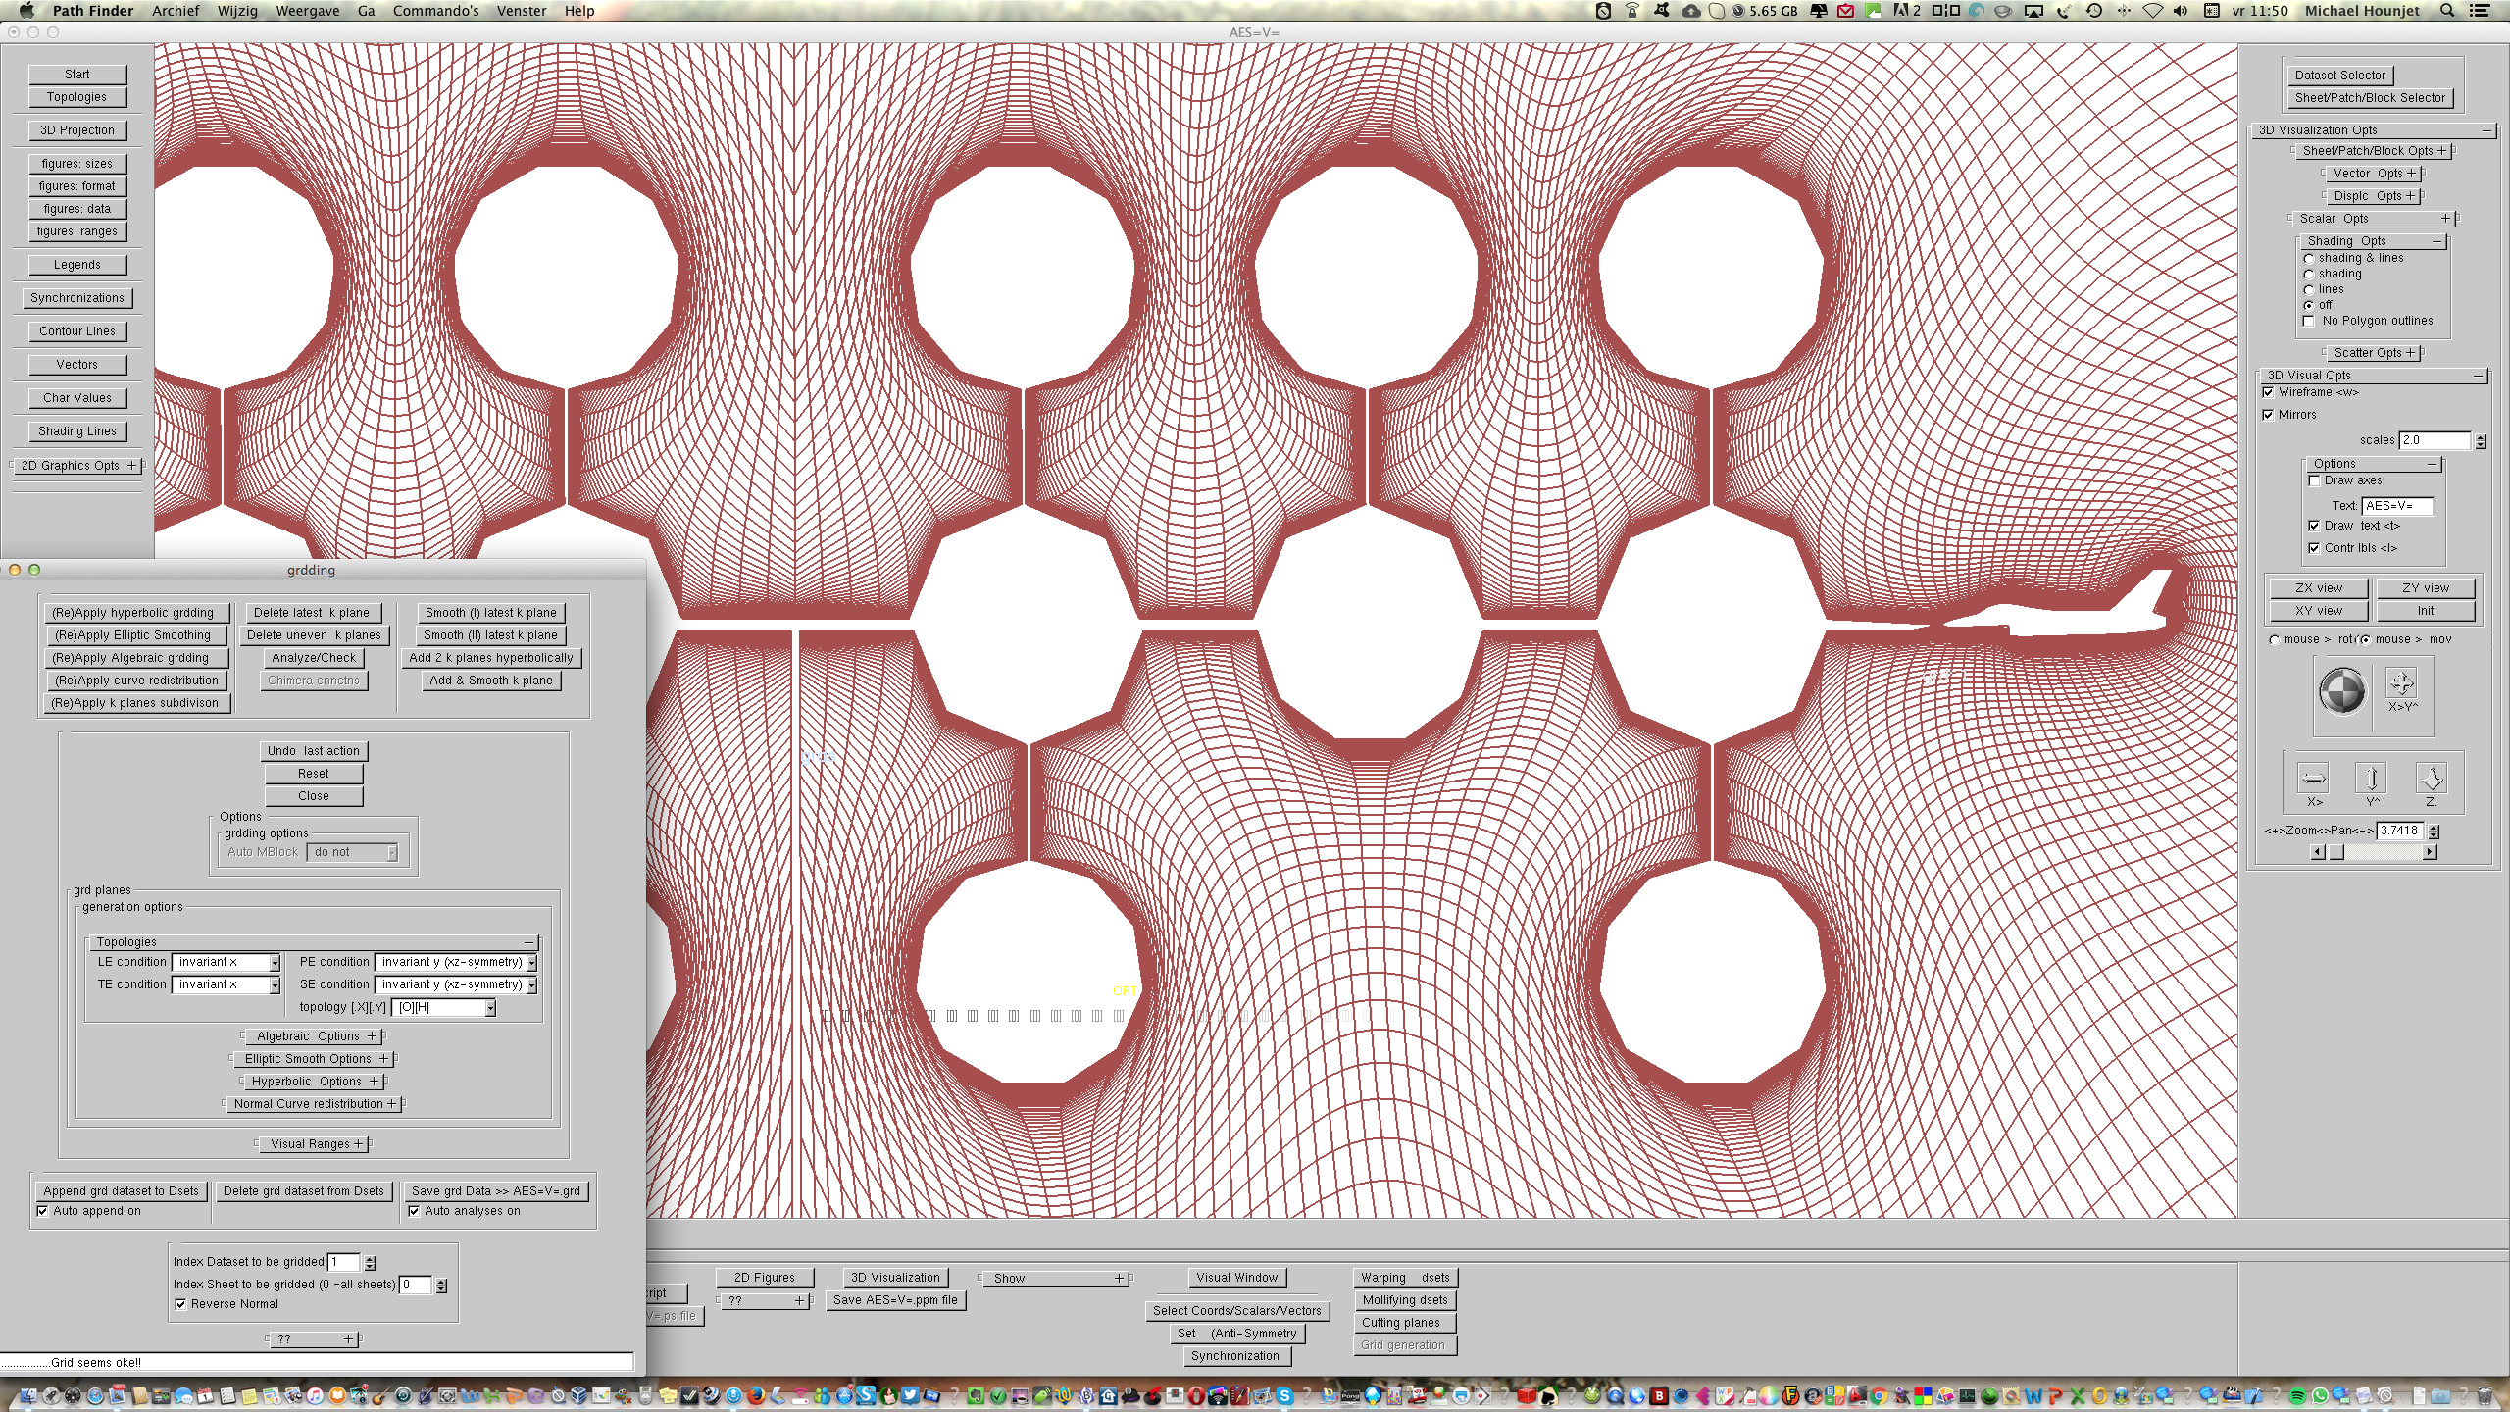Select mouse > rot radio button
The height and width of the screenshot is (1412, 2510).
[2275, 640]
